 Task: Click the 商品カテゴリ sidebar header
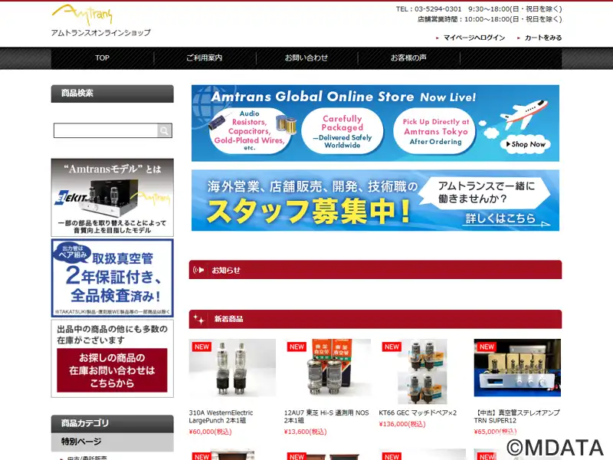[x=112, y=424]
